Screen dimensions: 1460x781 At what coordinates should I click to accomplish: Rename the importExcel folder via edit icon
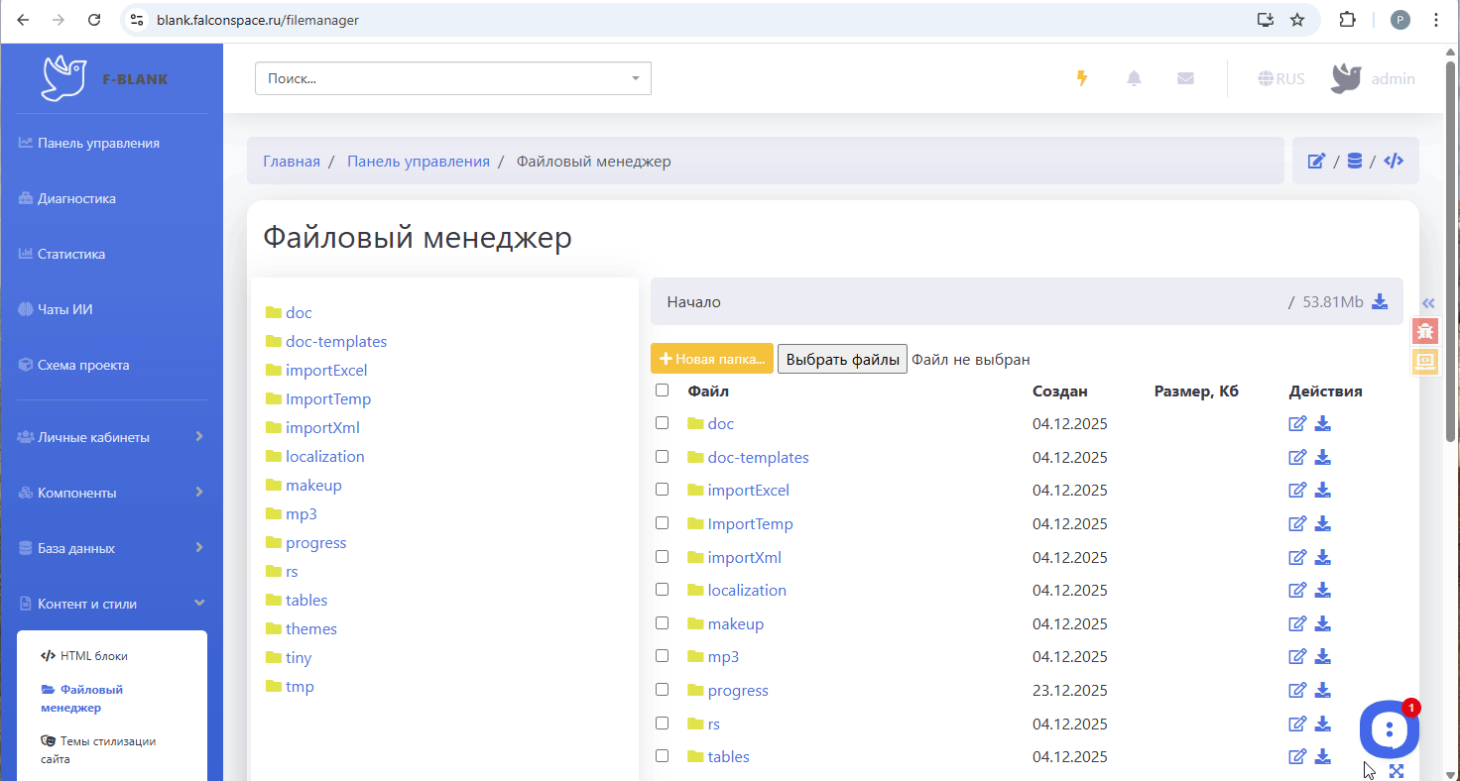pos(1296,490)
